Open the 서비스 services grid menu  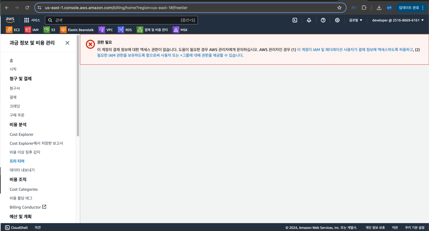(x=32, y=20)
